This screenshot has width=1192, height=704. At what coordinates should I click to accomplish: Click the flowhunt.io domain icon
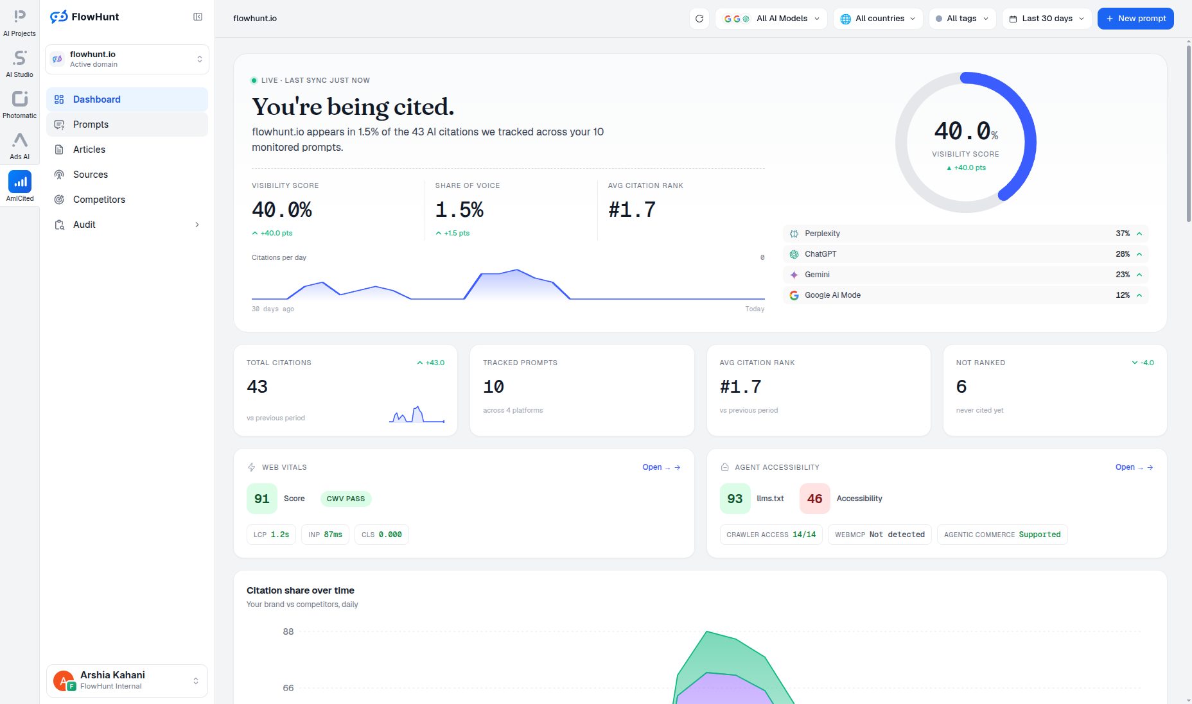coord(57,59)
